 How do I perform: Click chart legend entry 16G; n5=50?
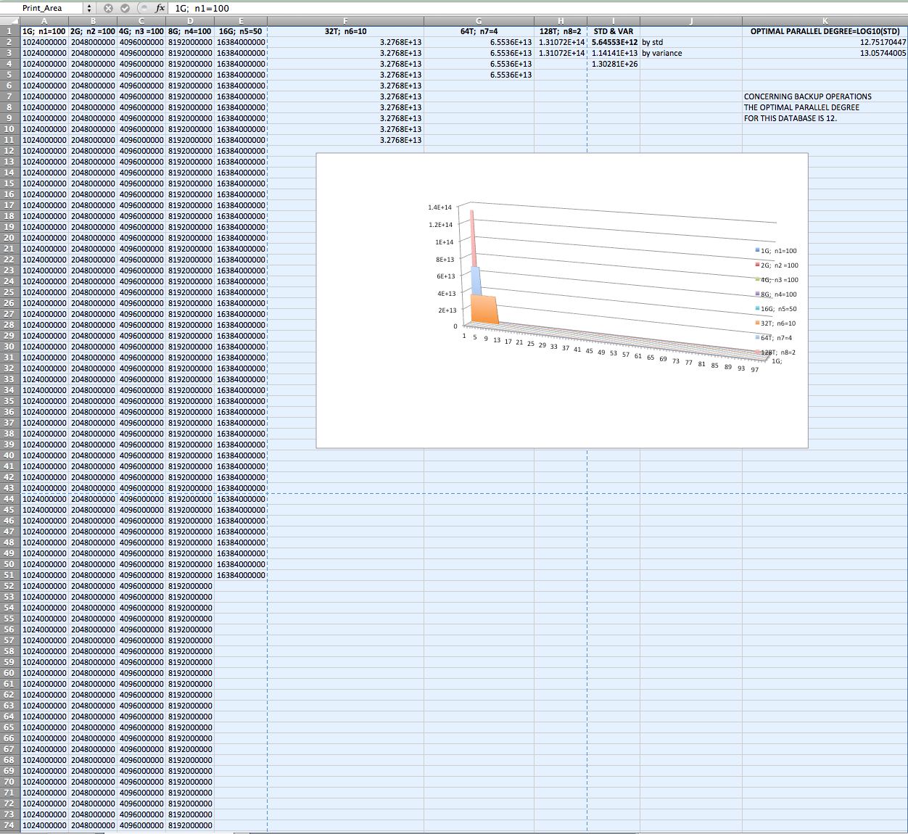(776, 309)
